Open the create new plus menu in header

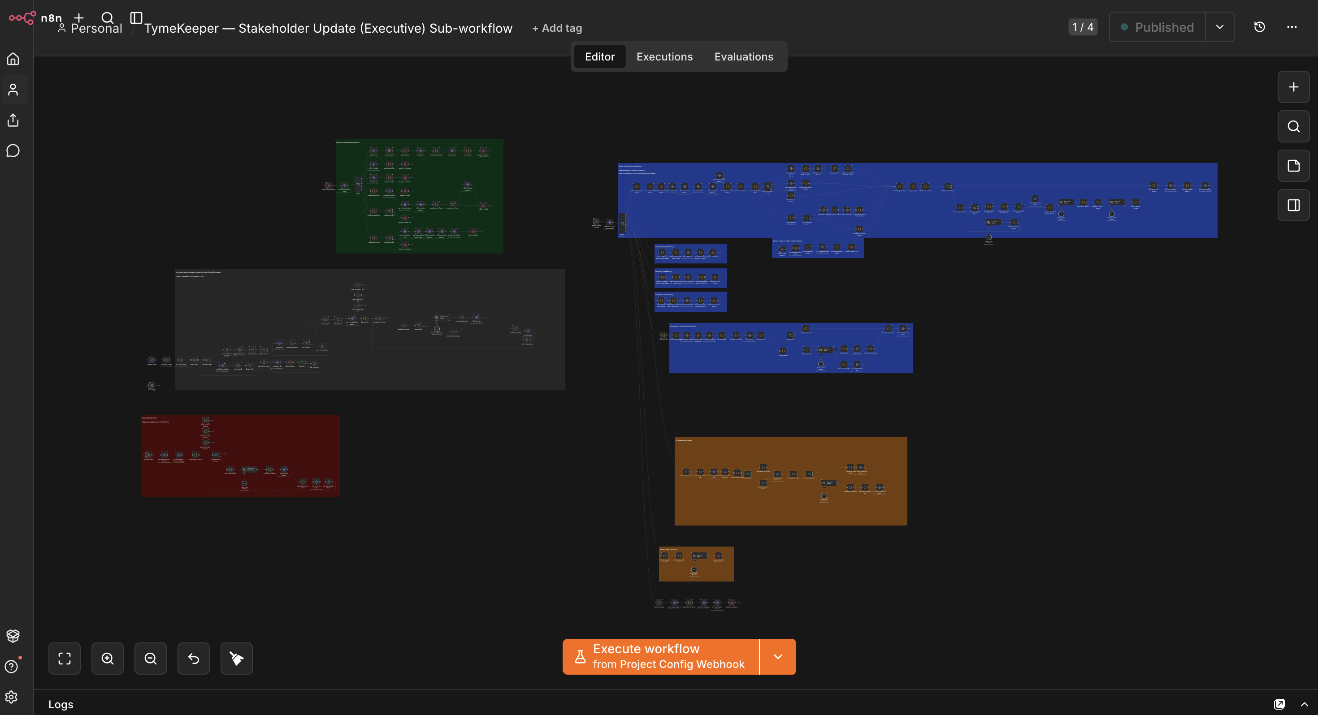pos(79,18)
